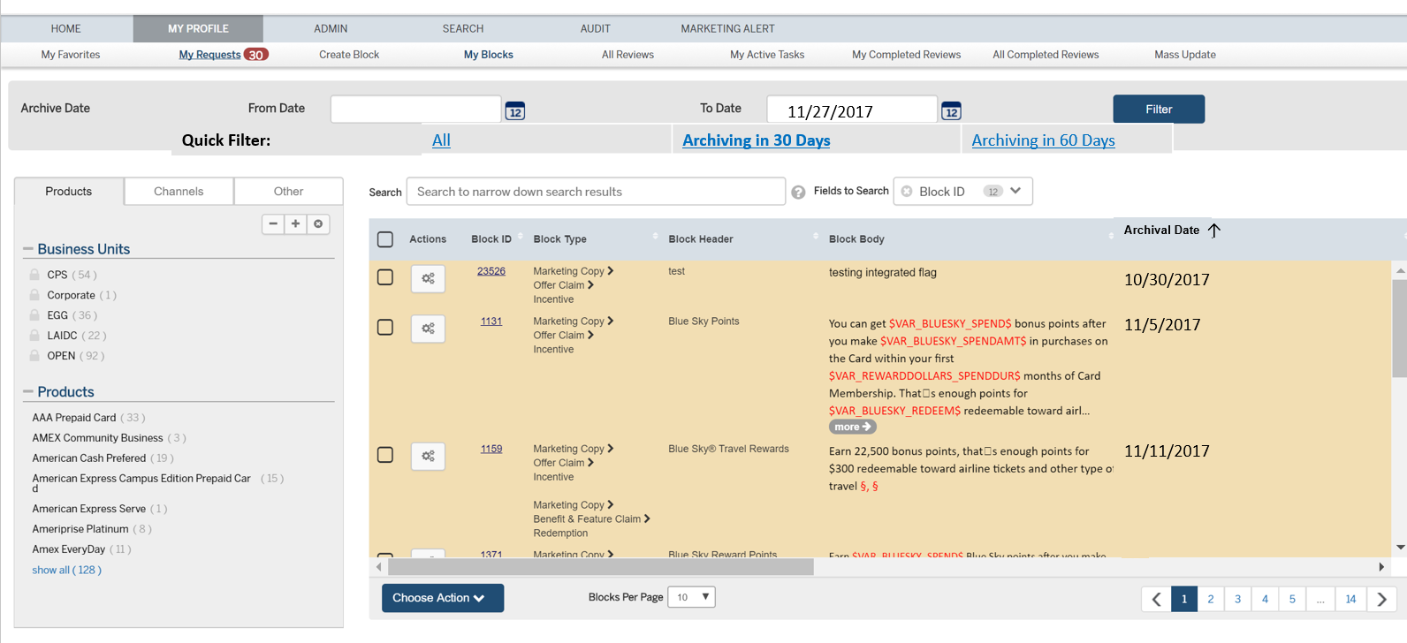Expand Marketing Copy in block 23526 row
Screen dimensions: 1407x643
[611, 271]
